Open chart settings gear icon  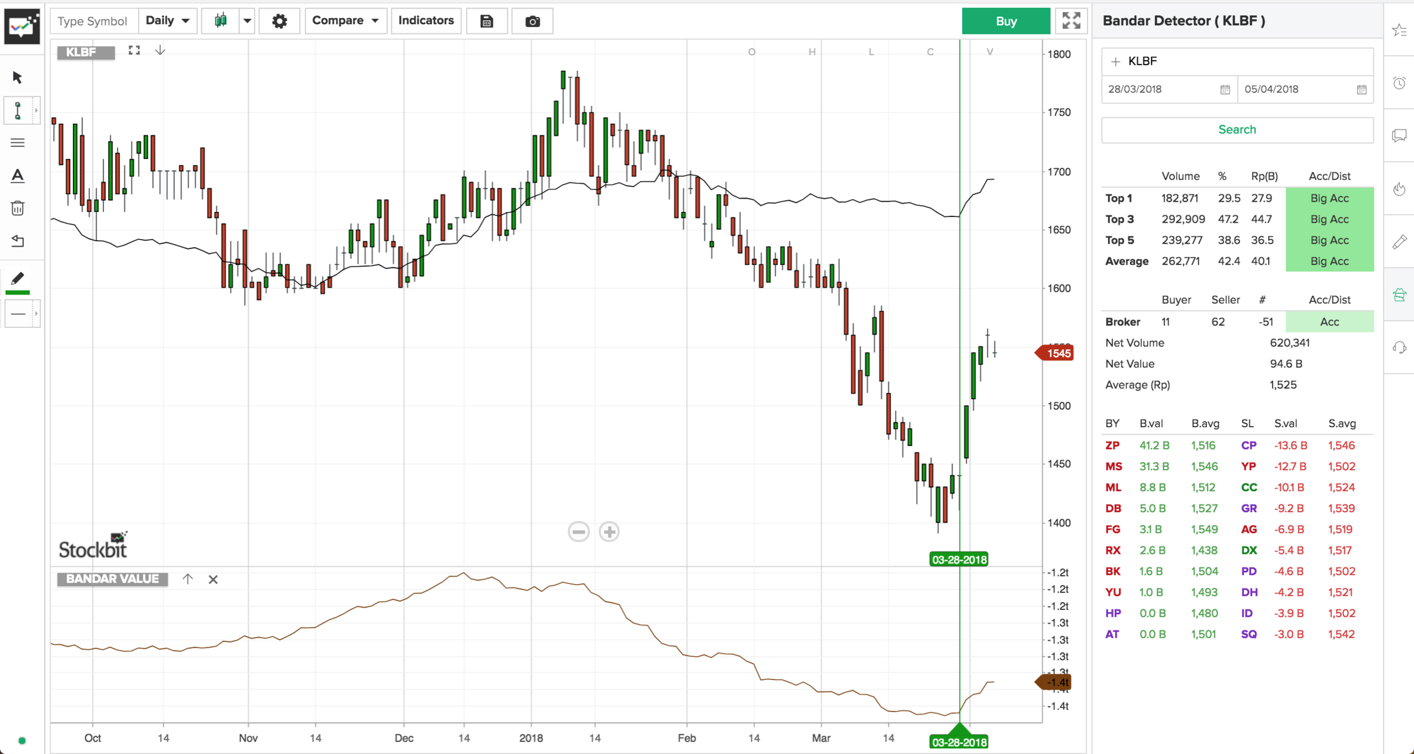click(279, 21)
